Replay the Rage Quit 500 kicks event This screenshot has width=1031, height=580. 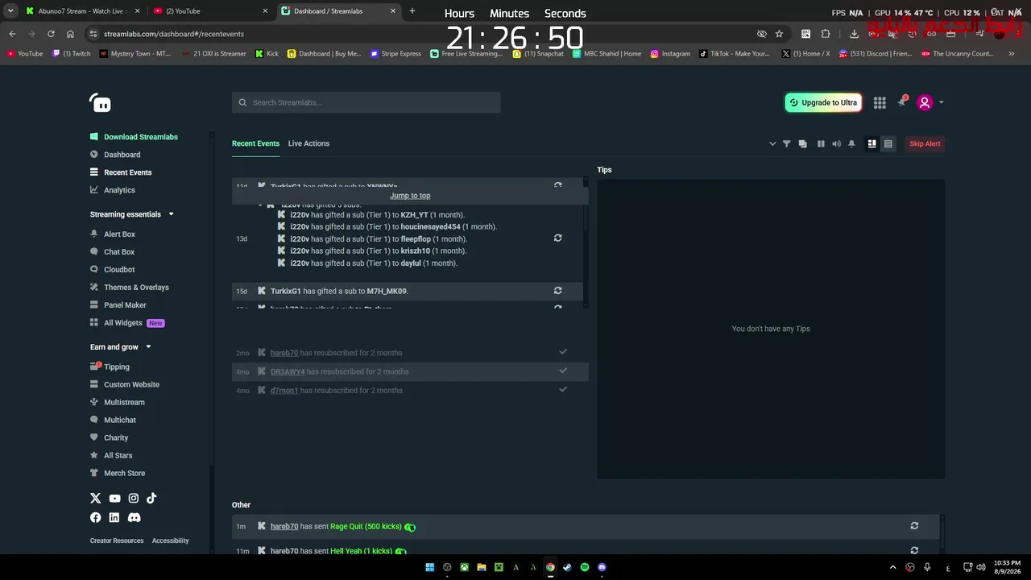[914, 525]
